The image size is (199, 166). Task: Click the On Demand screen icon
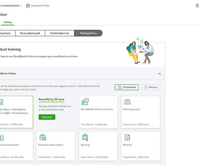coord(120,87)
